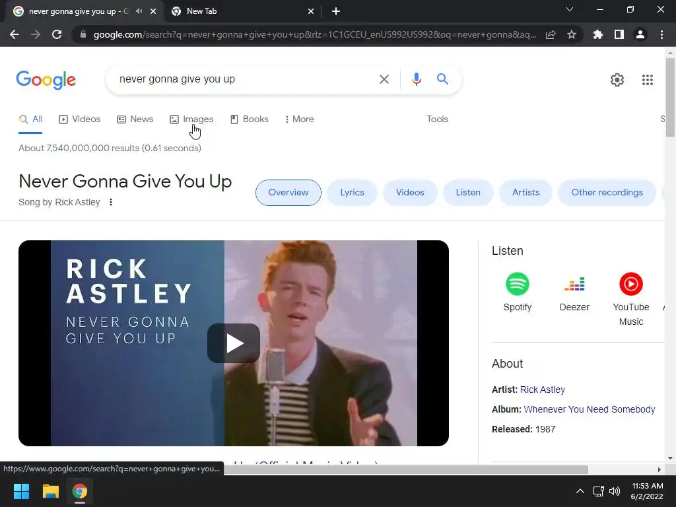Viewport: 676px width, 507px height.
Task: Open the Google apps grid icon
Action: click(648, 80)
